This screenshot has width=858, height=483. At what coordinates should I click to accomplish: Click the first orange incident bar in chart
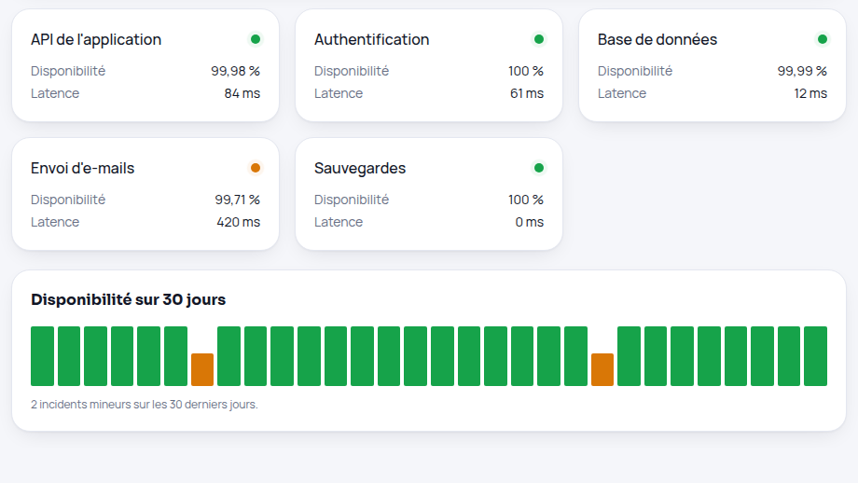[x=202, y=370]
